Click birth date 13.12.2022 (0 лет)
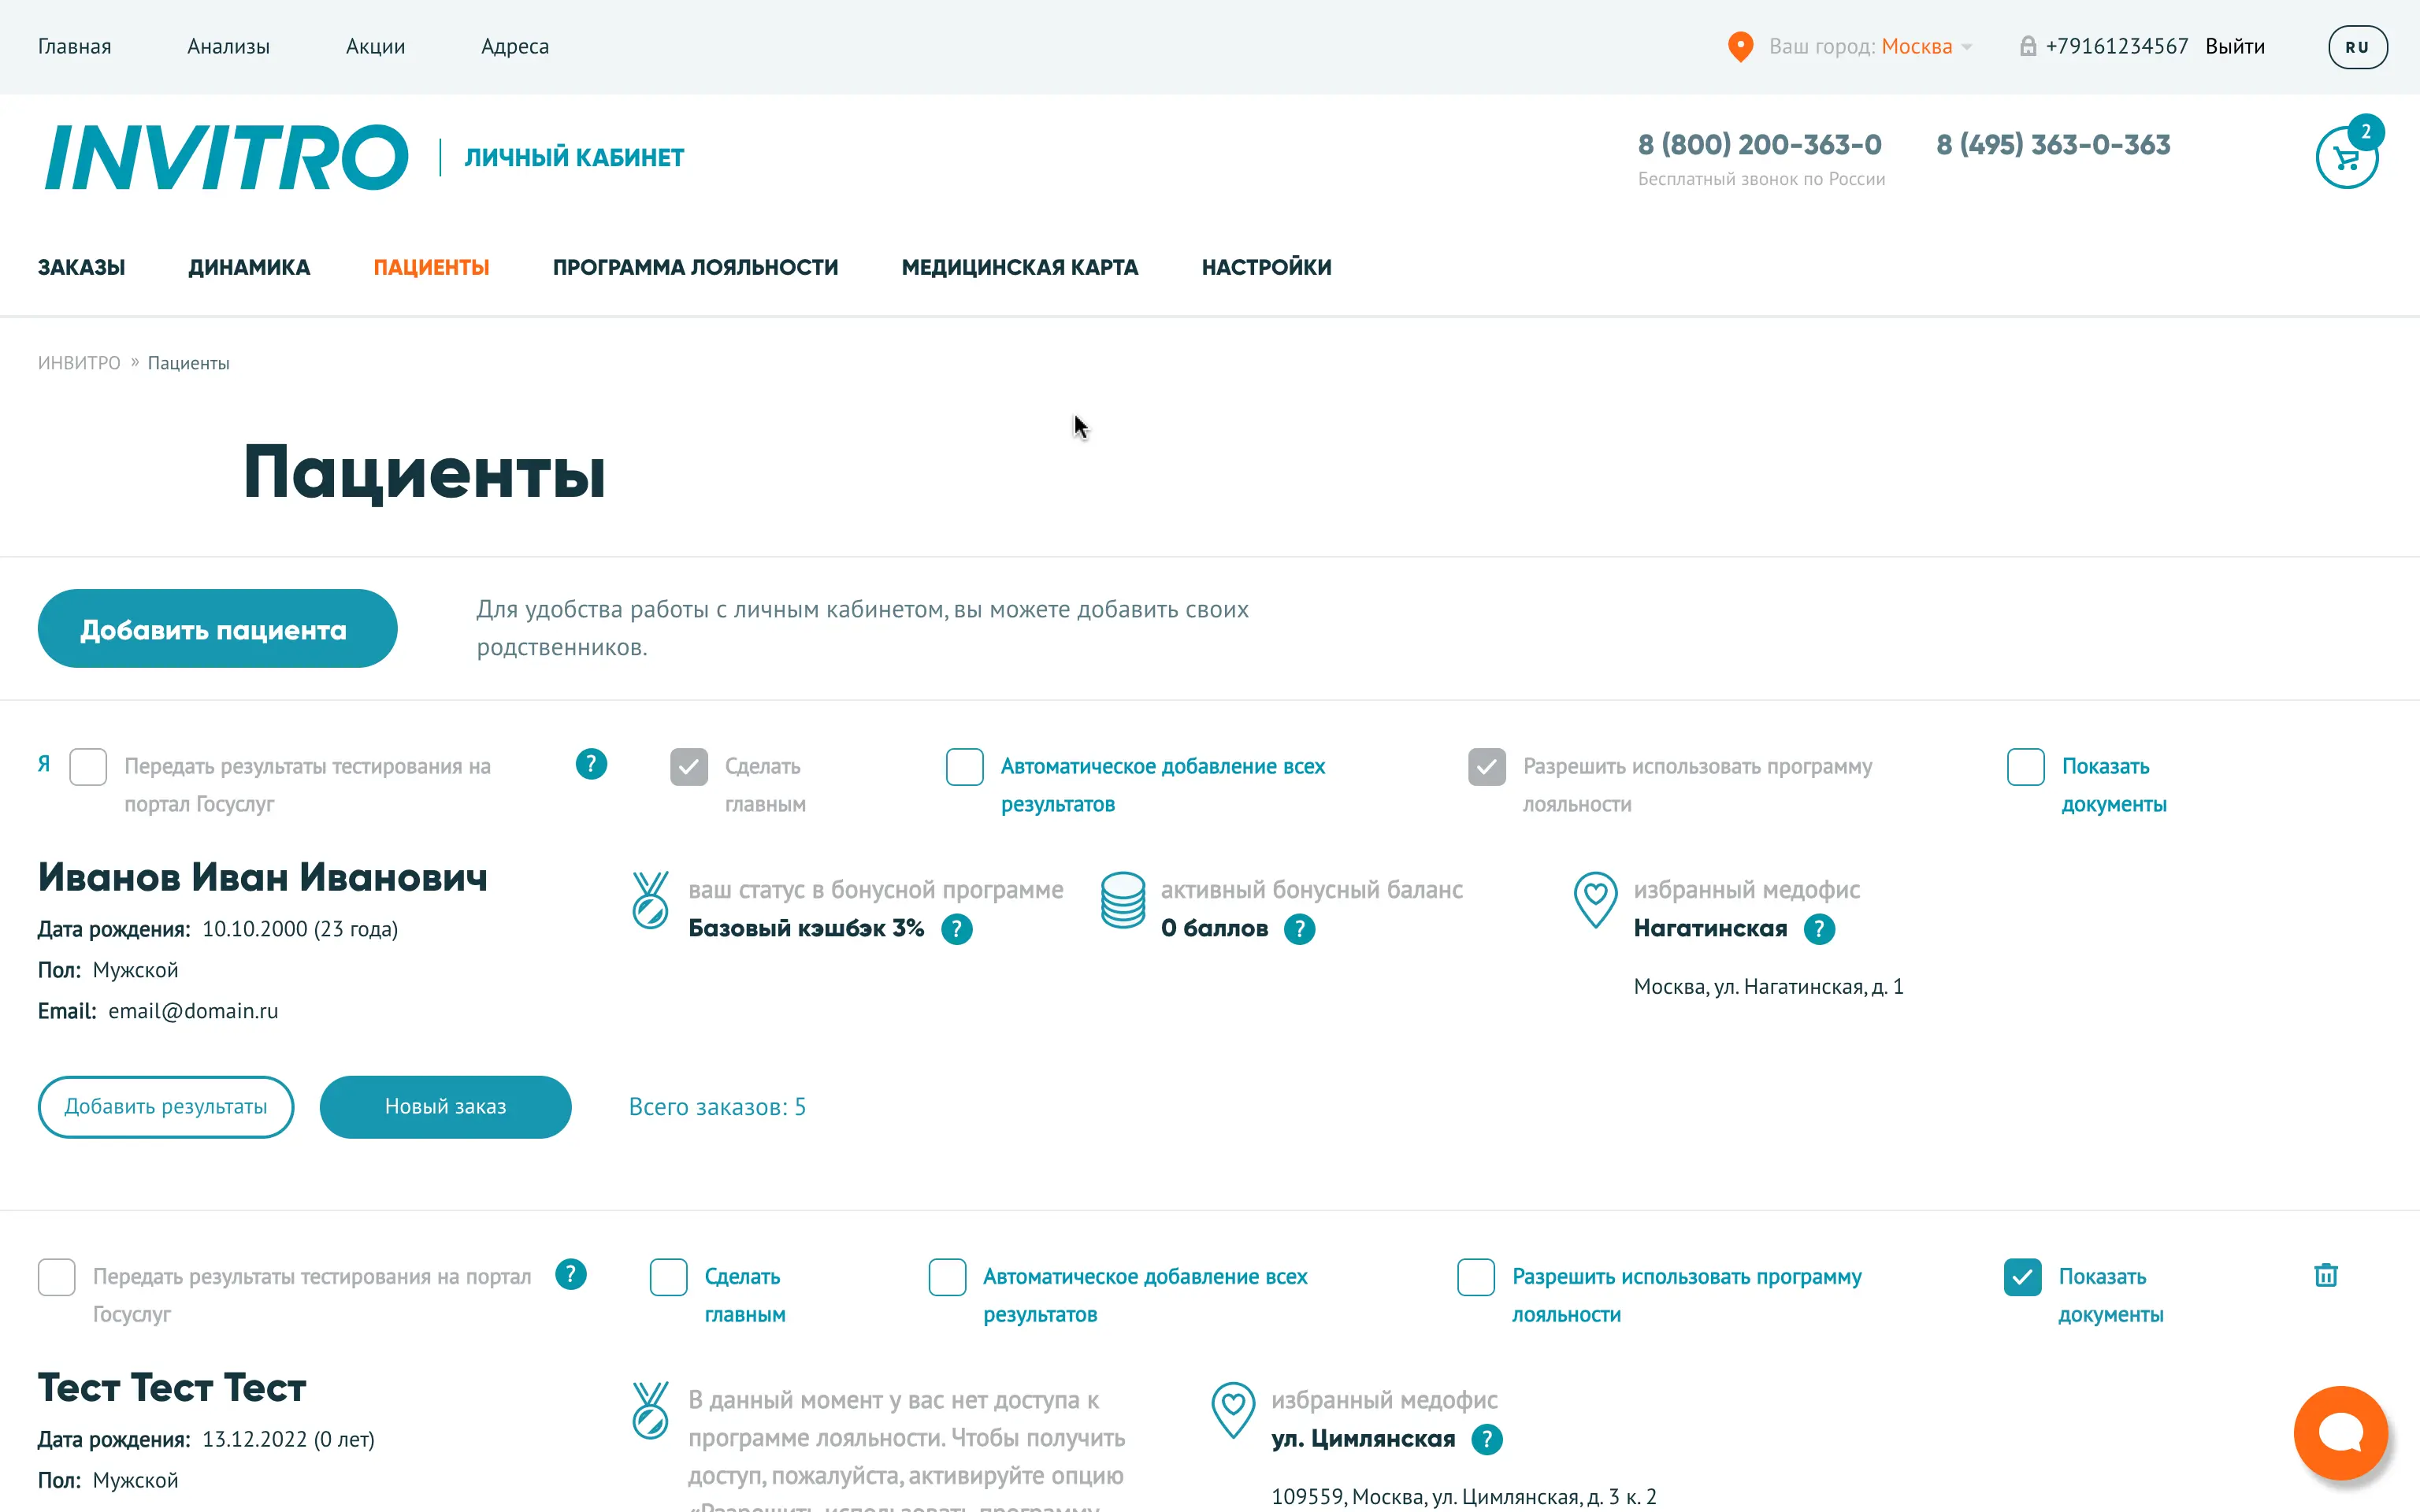2420x1512 pixels. click(288, 1439)
